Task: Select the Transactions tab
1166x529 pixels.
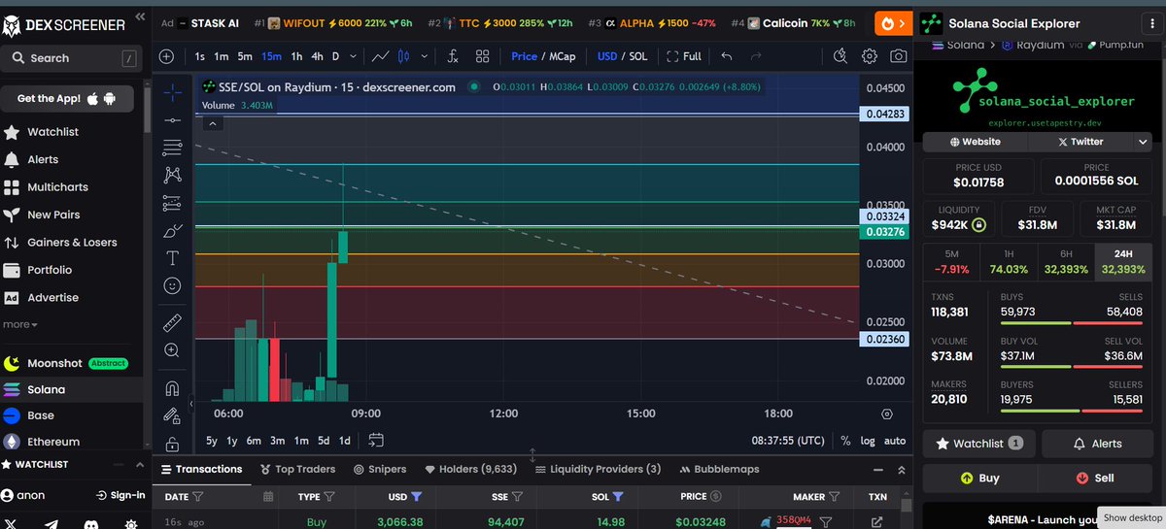Action: click(x=201, y=469)
